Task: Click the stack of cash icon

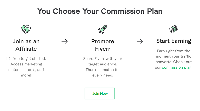Action: coord(174,29)
